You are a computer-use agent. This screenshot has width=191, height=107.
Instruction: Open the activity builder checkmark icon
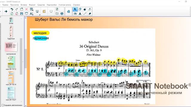tap(44, 11)
